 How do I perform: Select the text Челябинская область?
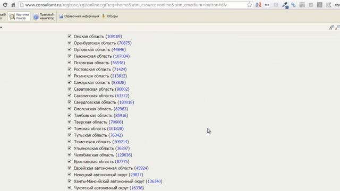pyautogui.click(x=94, y=155)
